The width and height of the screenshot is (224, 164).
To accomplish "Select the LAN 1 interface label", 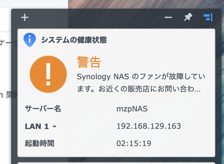I will point(37,127).
